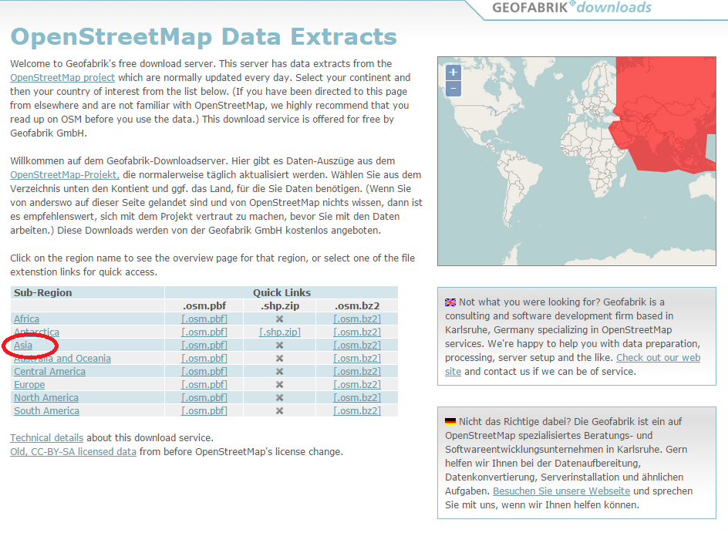Download the Europe .osm.bz2 file

point(356,384)
